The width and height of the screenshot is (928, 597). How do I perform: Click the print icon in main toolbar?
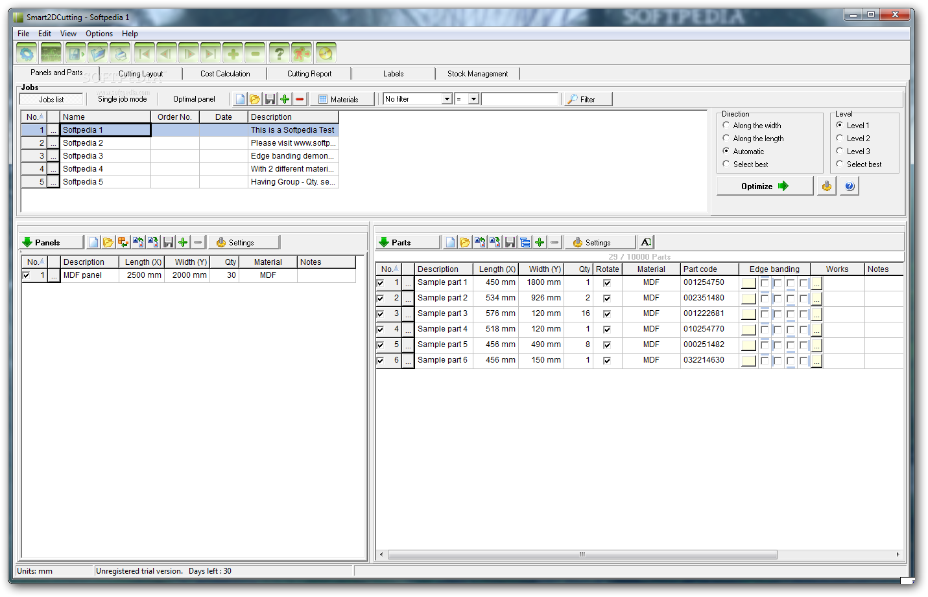(x=121, y=53)
